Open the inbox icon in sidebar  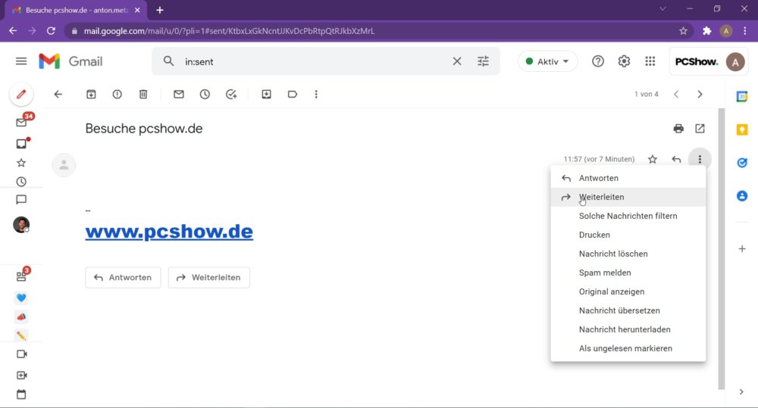click(x=21, y=143)
